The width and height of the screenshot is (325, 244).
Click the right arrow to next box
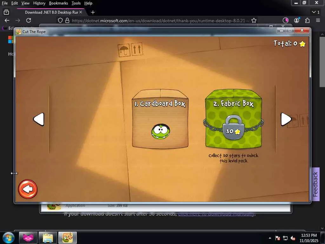click(286, 119)
